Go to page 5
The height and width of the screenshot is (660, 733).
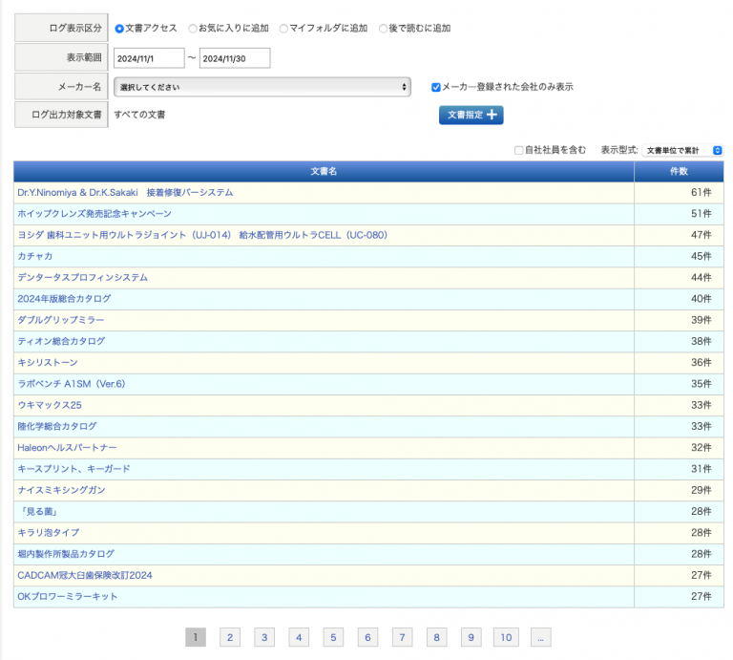(333, 637)
